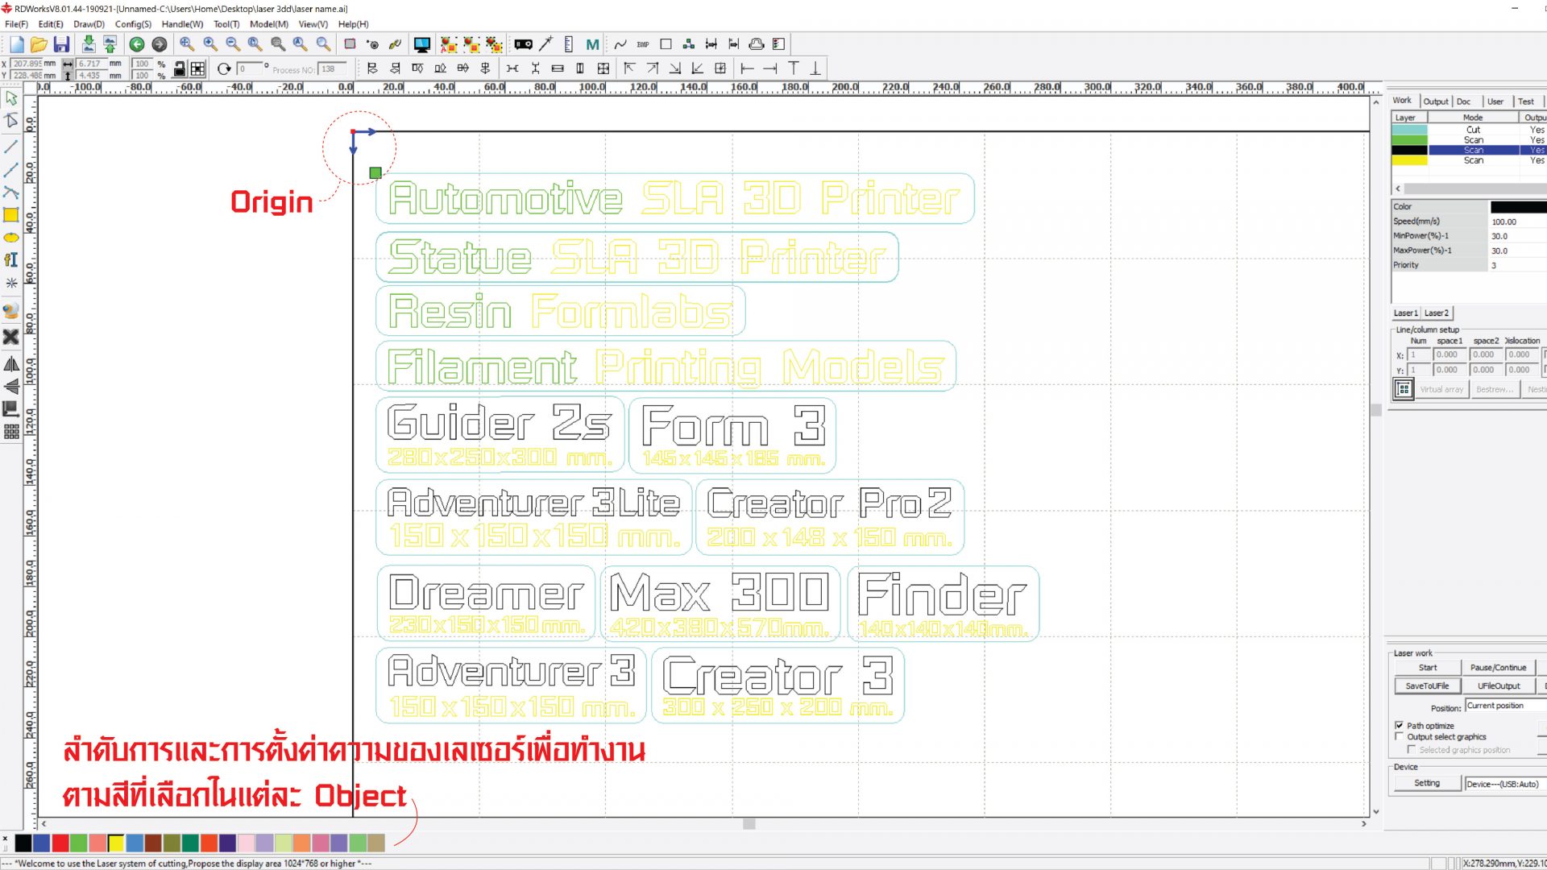Click the layer list scroll left arrow
Screen dimensions: 1547x870
[1398, 189]
